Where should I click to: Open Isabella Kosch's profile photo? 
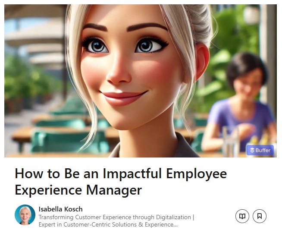click(25, 215)
